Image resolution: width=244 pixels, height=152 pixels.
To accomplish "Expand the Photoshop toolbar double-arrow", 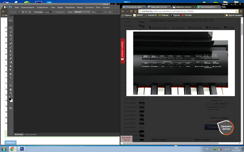I will (9, 16).
